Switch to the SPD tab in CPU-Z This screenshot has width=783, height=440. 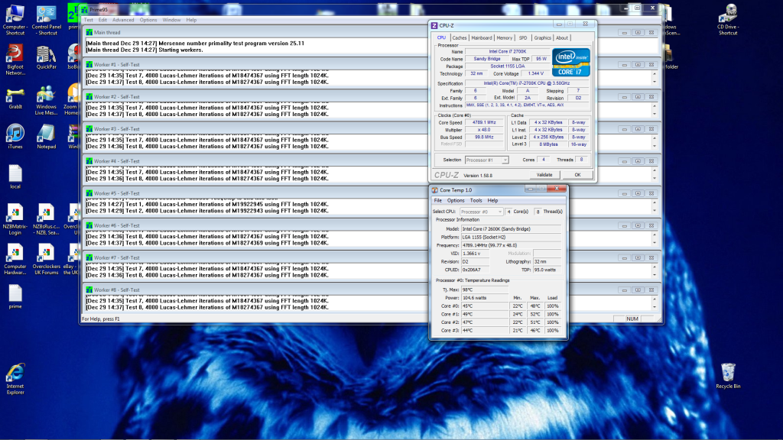tap(524, 36)
